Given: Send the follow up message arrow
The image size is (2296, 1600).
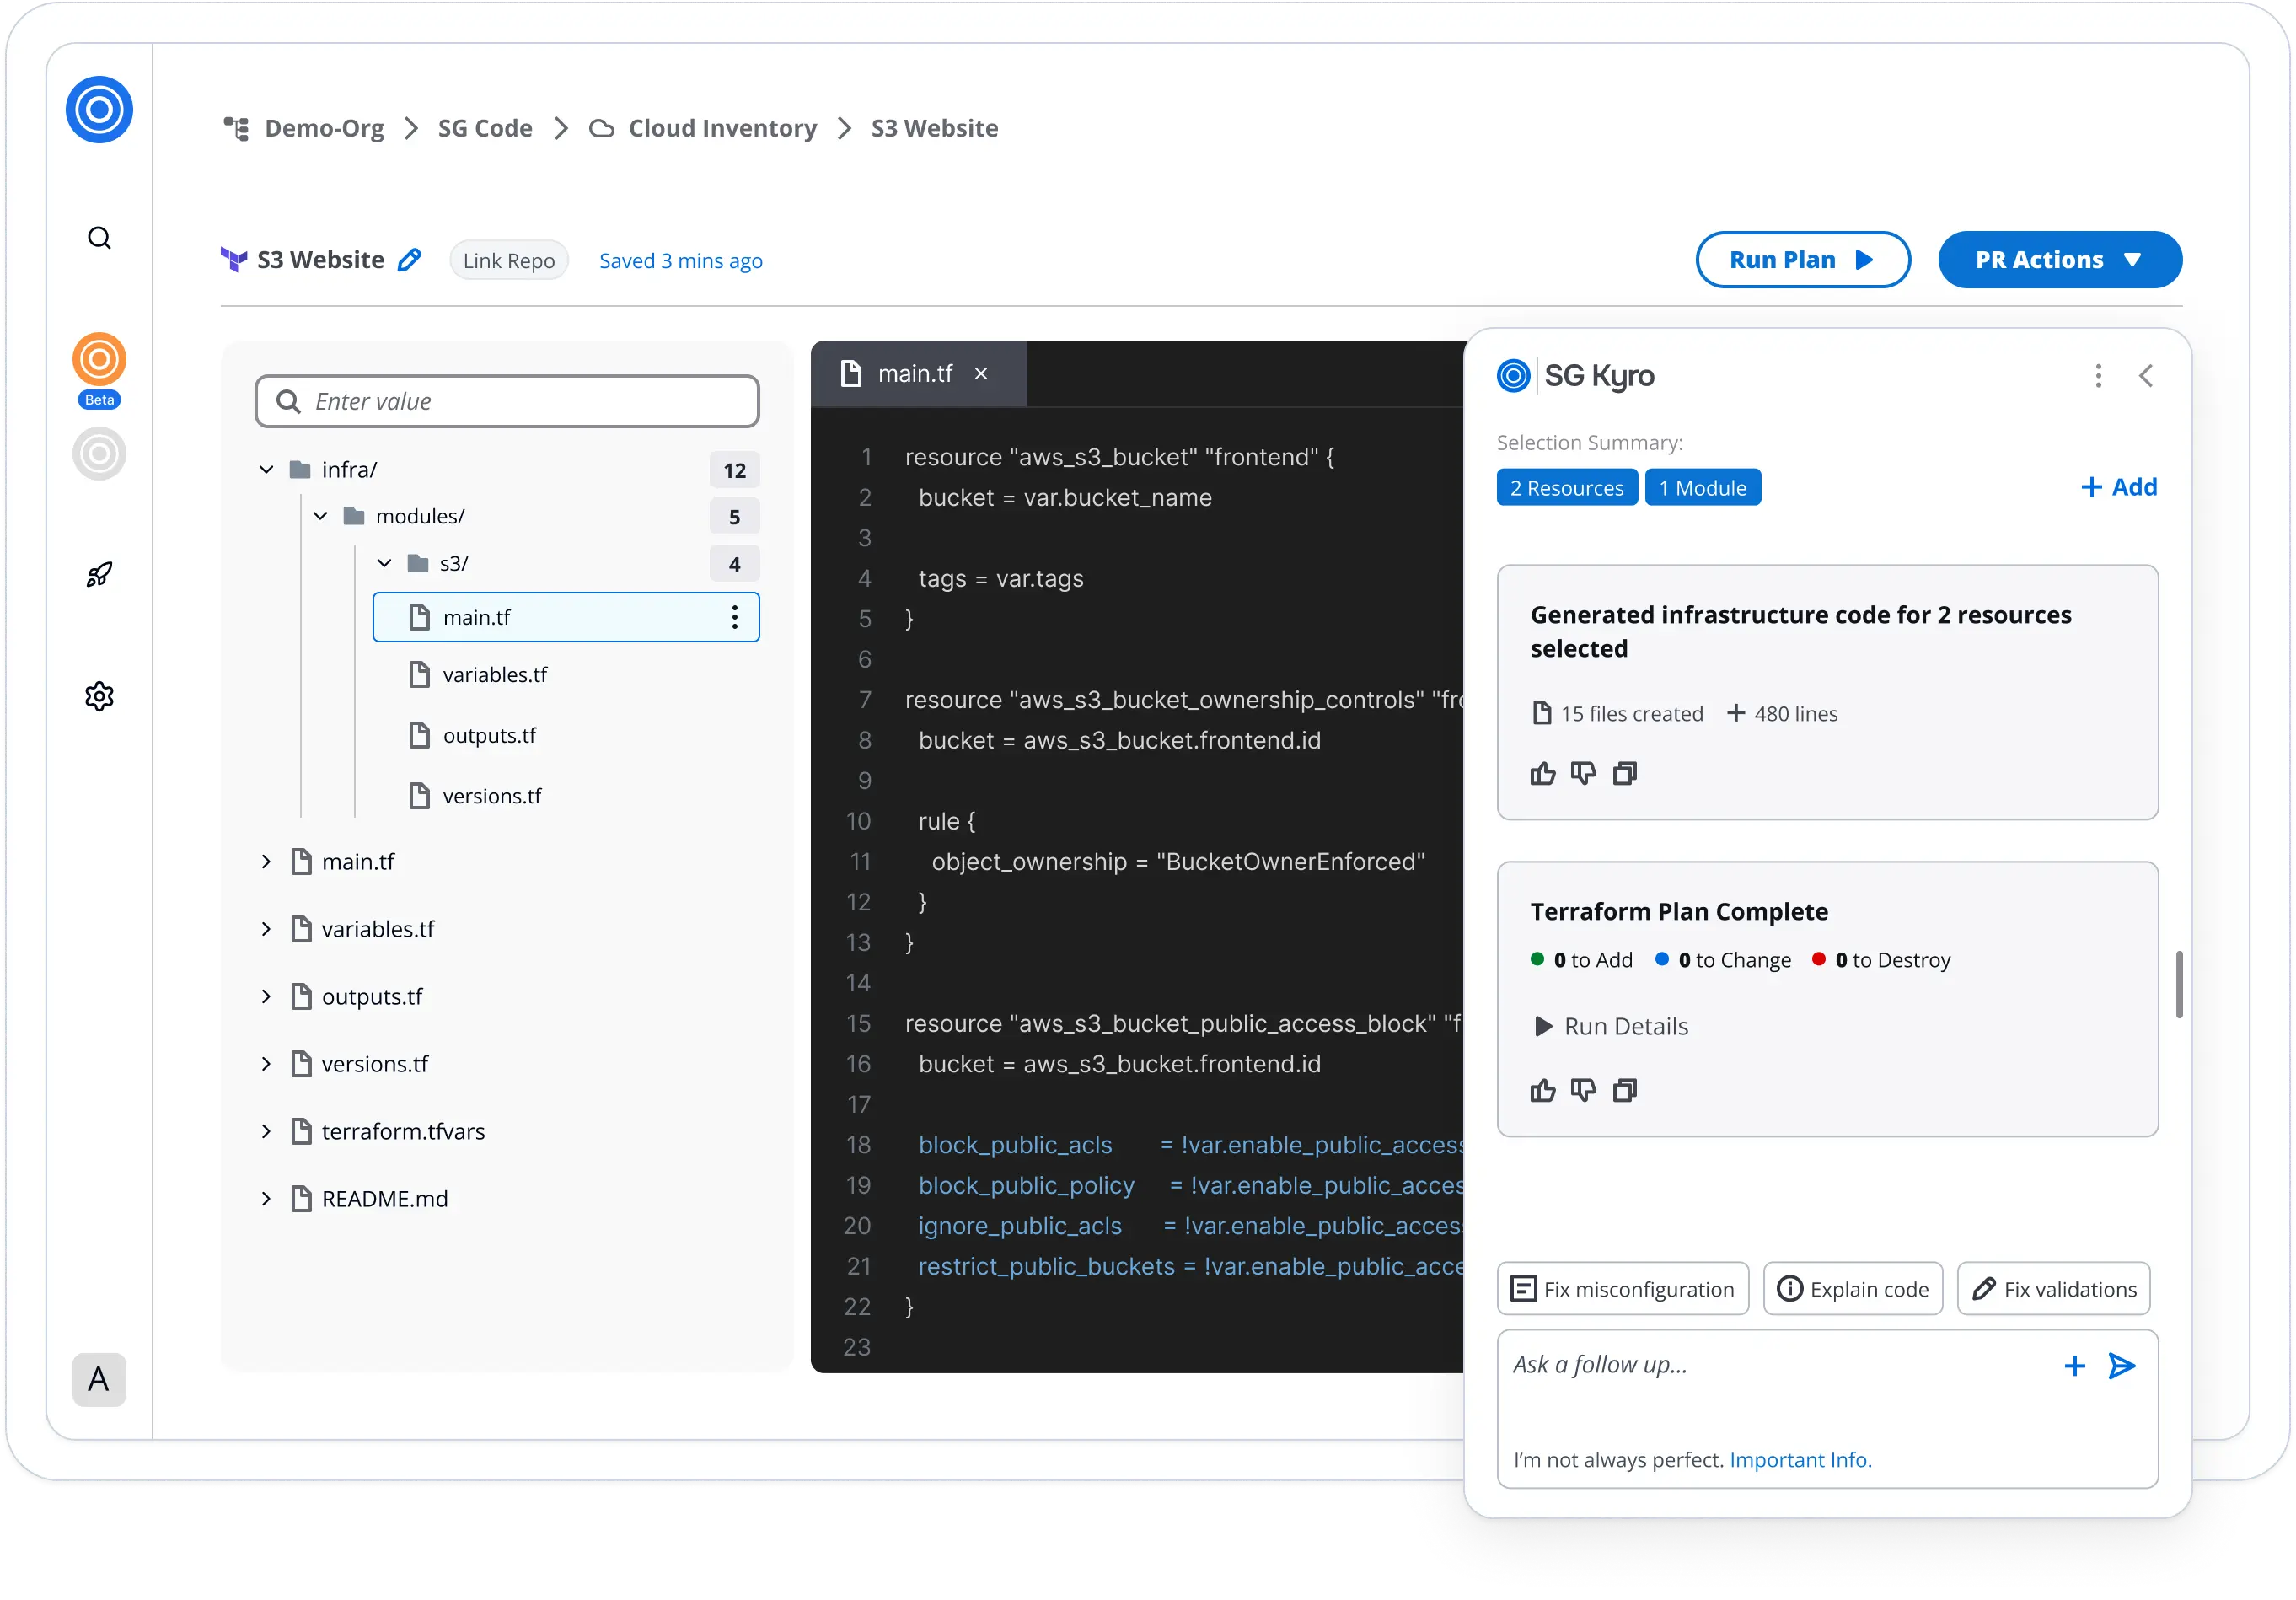Looking at the screenshot, I should tap(2121, 1366).
